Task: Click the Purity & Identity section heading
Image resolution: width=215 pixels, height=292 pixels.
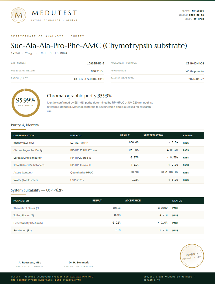Action: click(25, 125)
